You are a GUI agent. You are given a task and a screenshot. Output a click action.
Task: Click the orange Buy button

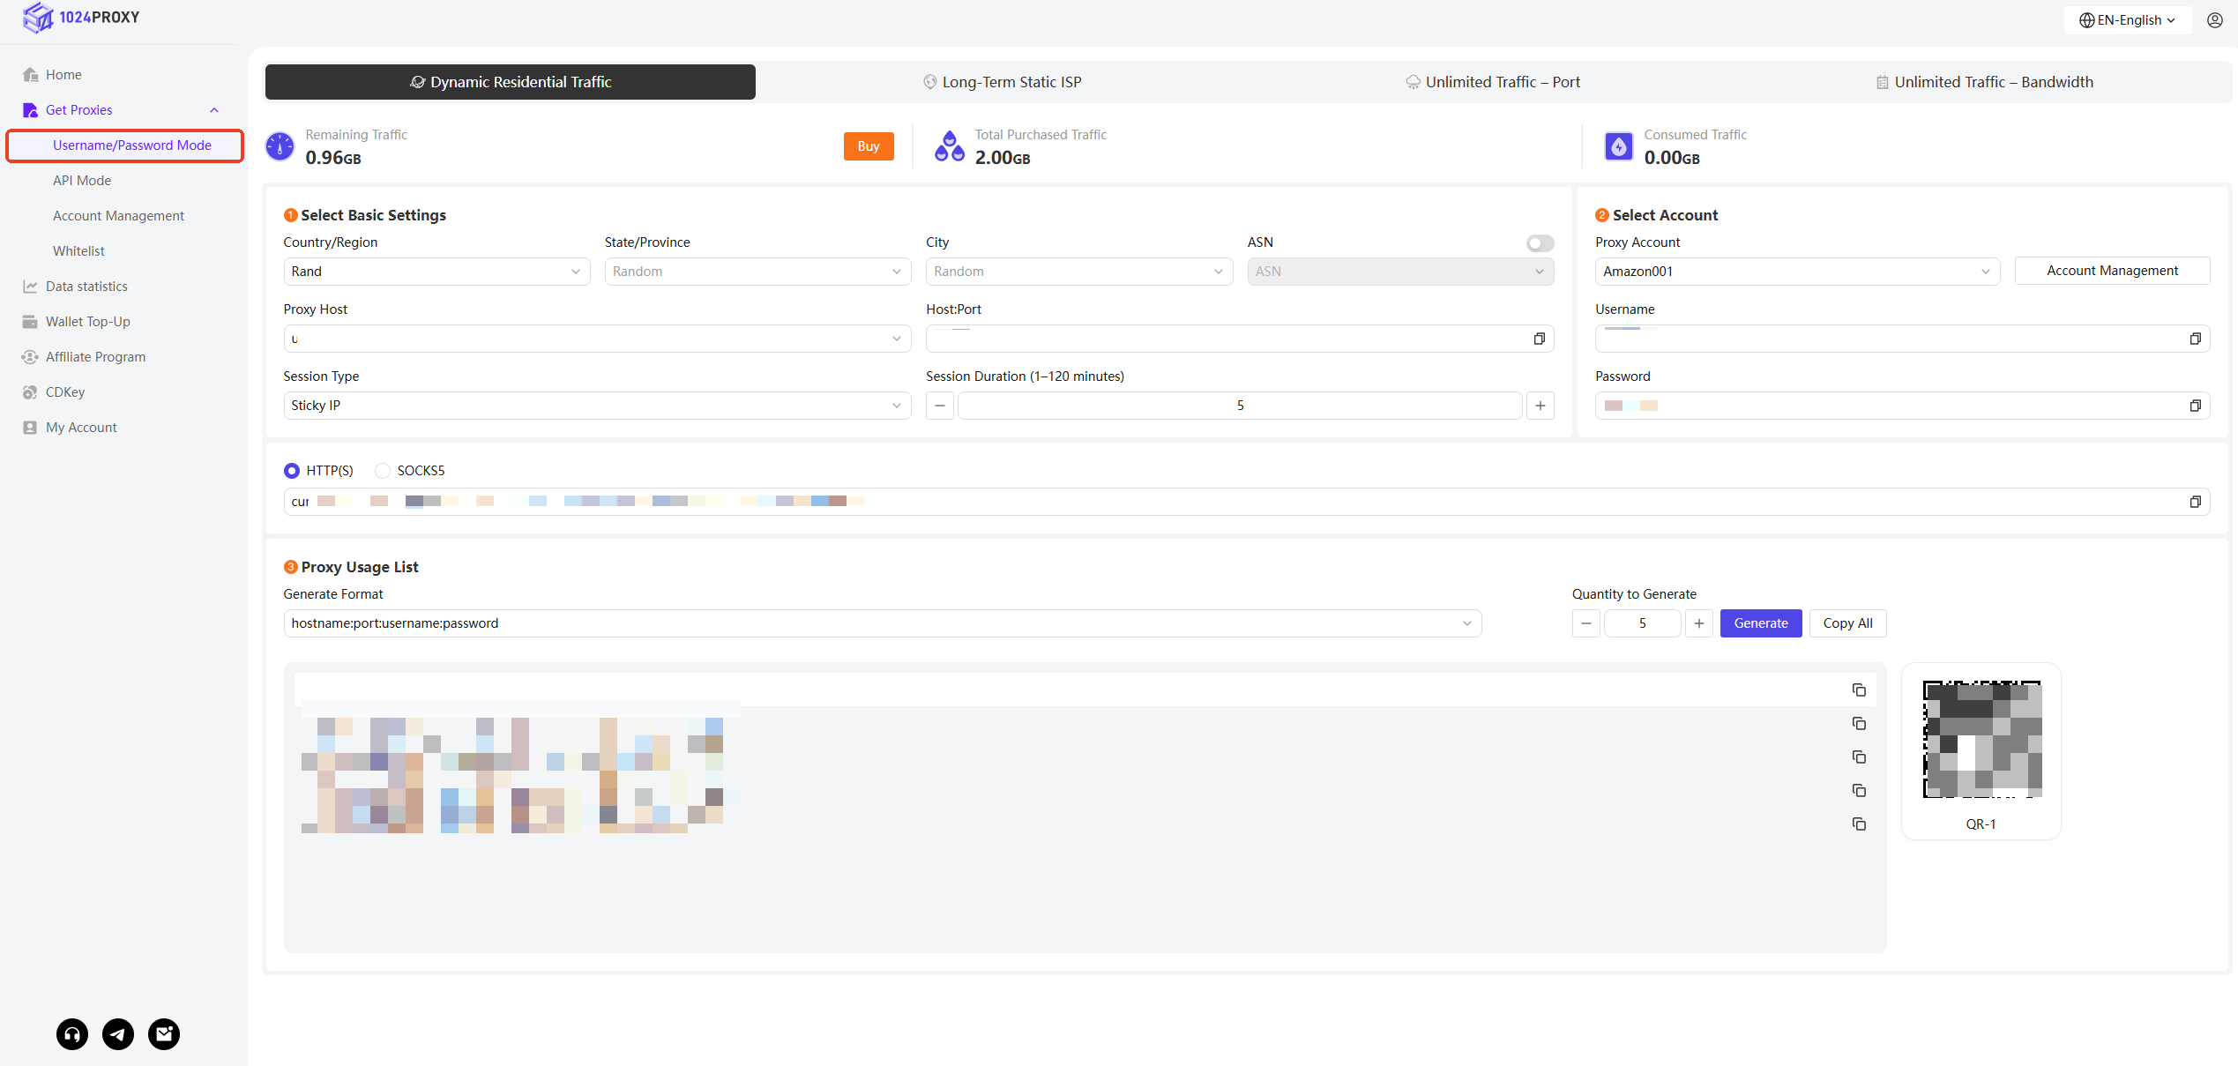pyautogui.click(x=868, y=146)
